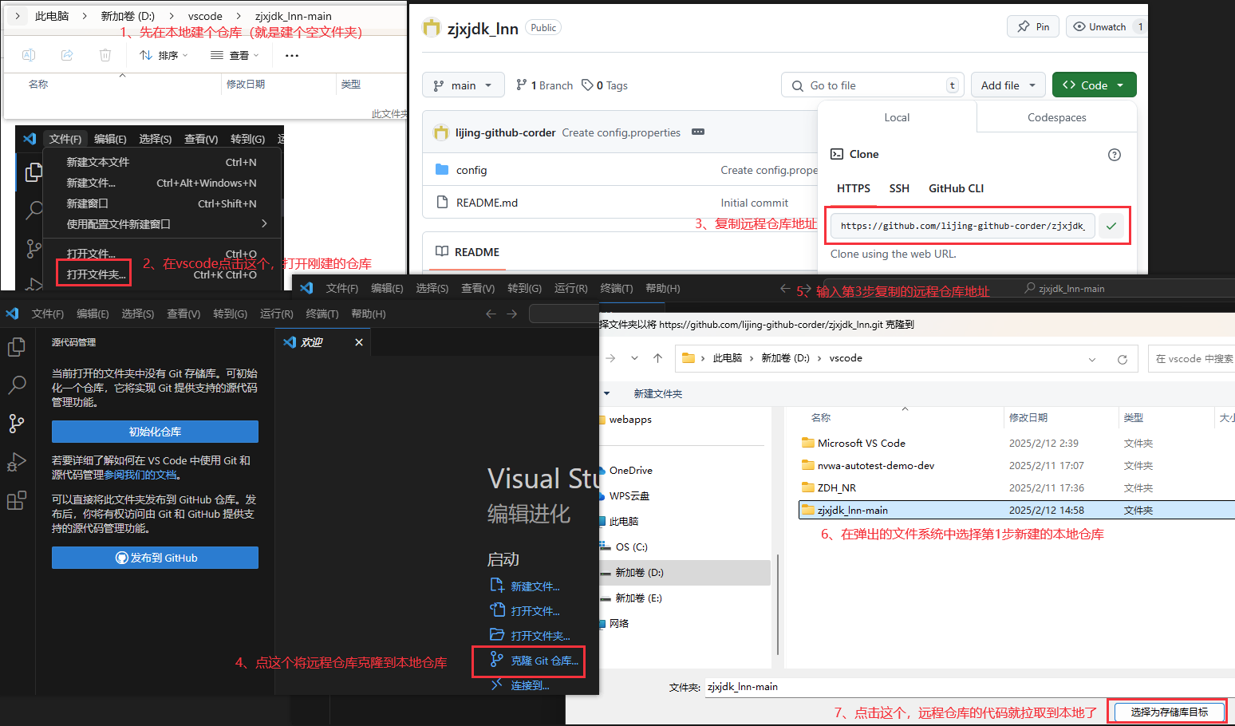Select zjxjdk_lnn-main folder in dialog list
The image size is (1235, 726).
pyautogui.click(x=1016, y=510)
